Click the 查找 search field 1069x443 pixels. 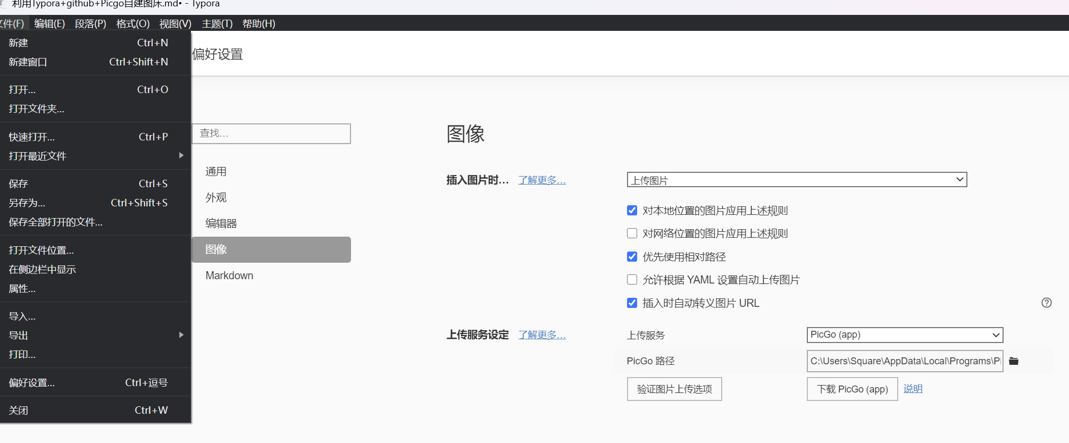coord(271,133)
